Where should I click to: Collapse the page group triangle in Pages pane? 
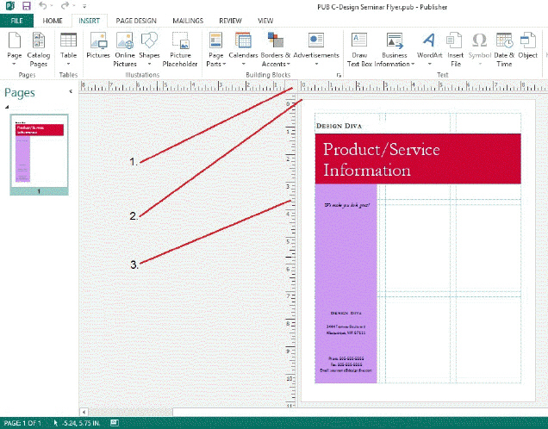coord(7,107)
